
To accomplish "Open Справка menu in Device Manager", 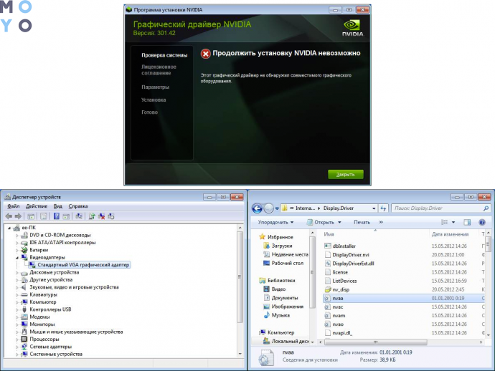I will tap(78, 206).
